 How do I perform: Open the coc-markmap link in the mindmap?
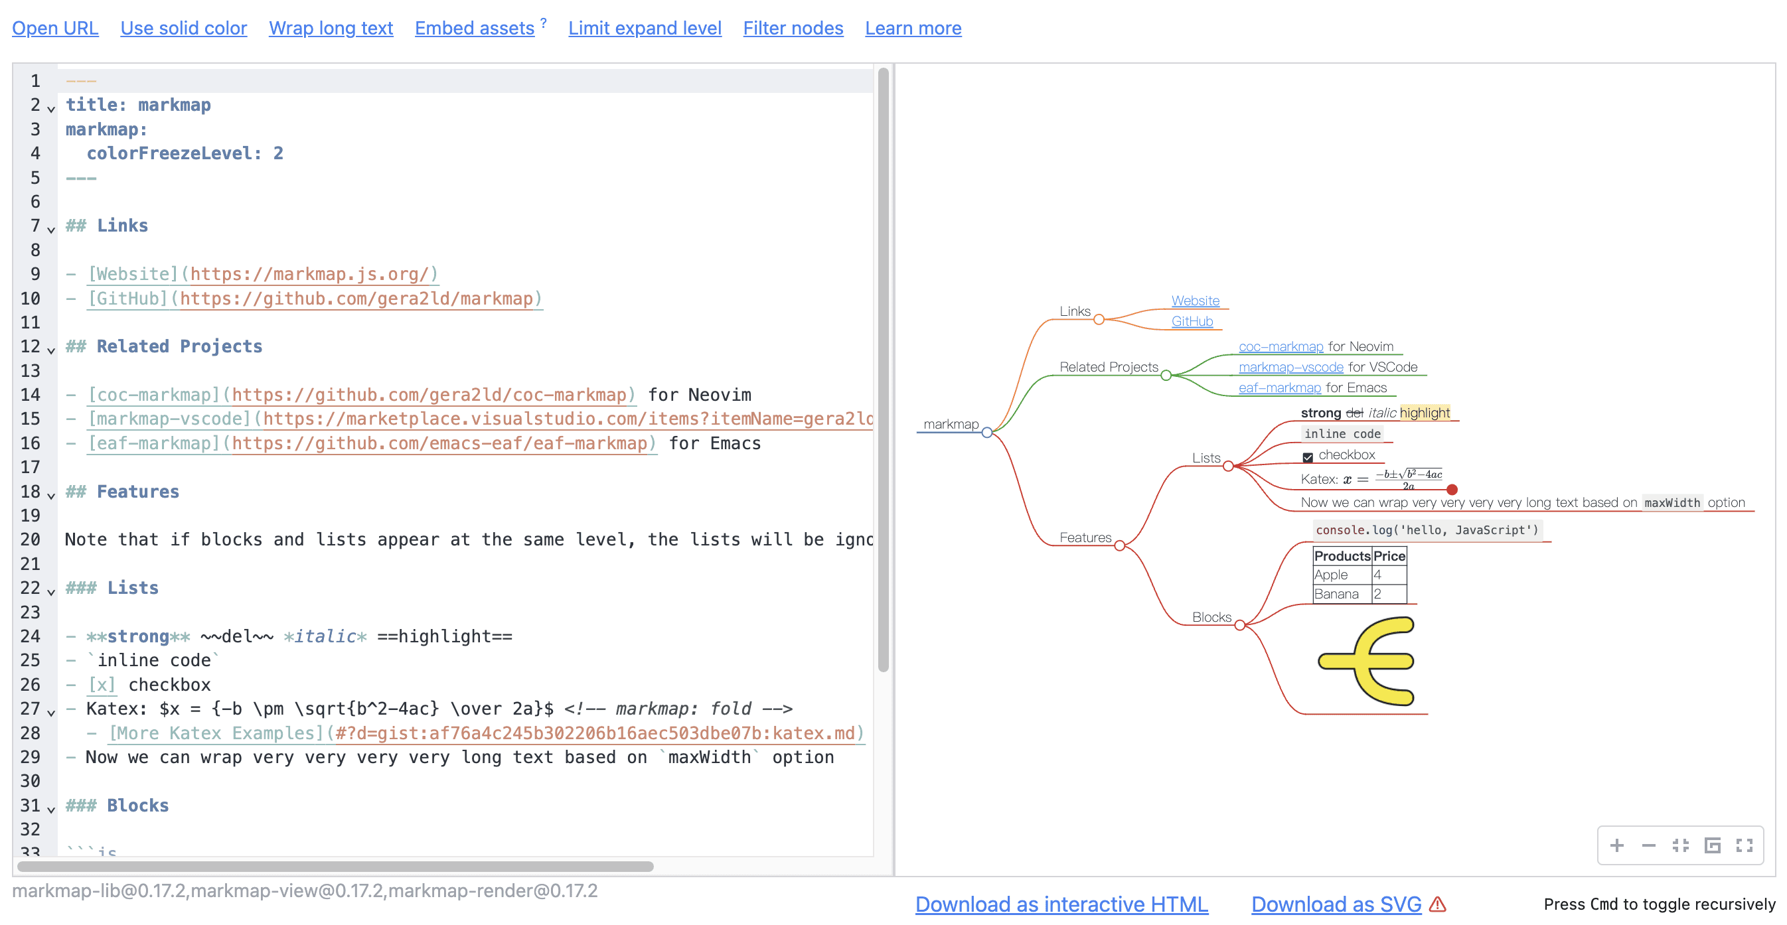1281,346
